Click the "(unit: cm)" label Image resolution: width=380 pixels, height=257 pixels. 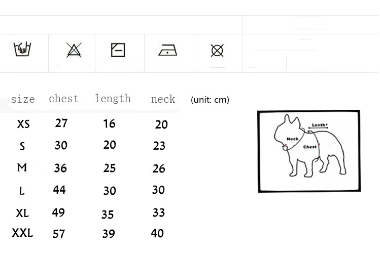tap(210, 100)
